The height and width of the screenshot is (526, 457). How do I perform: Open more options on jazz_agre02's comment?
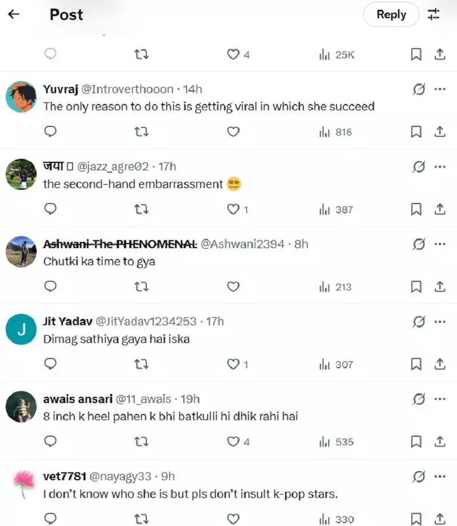point(440,167)
